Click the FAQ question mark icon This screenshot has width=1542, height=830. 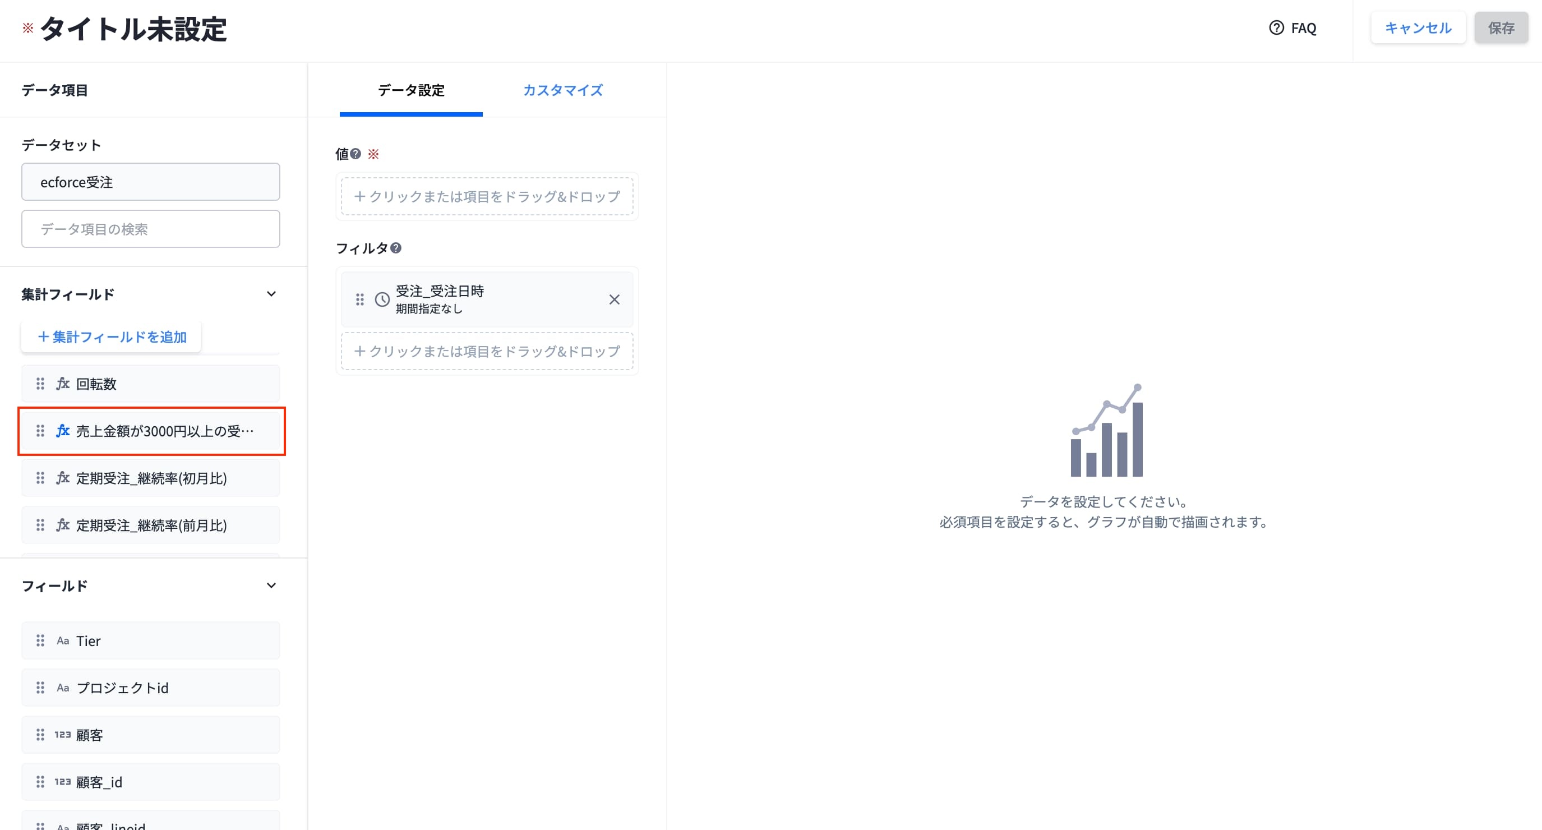[x=1276, y=28]
